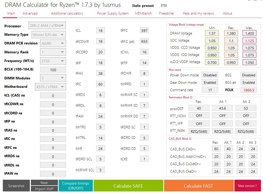
Task: Select the tRFC value 597
Action: click(144, 31)
